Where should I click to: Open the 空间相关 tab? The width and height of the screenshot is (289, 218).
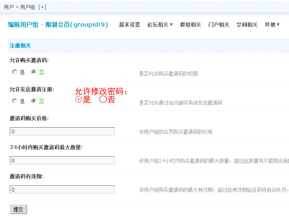[247, 25]
